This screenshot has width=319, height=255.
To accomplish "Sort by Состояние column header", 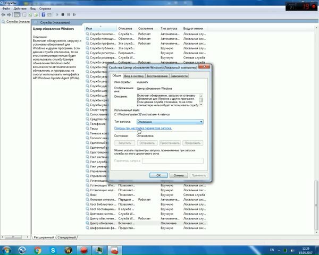I will click(x=148, y=29).
